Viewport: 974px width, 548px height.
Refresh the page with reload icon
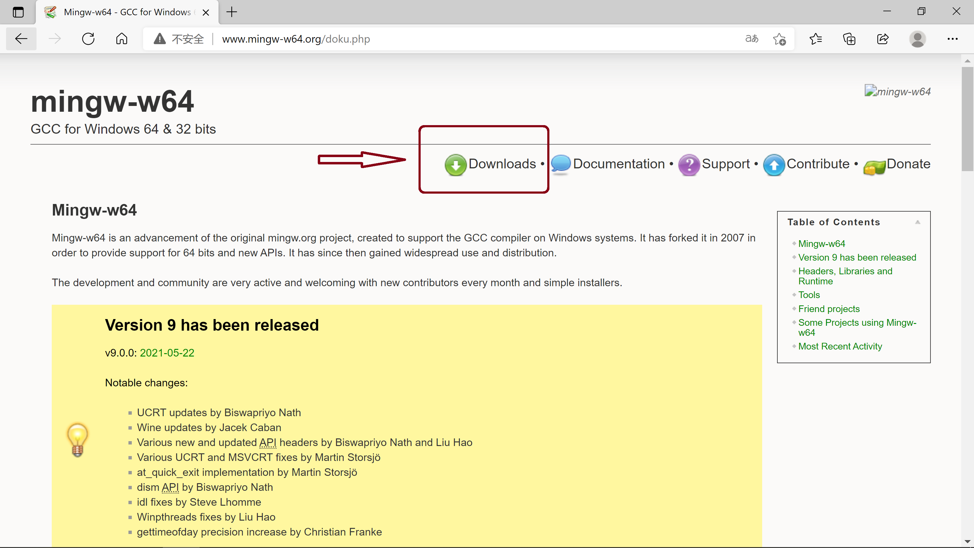click(x=88, y=39)
